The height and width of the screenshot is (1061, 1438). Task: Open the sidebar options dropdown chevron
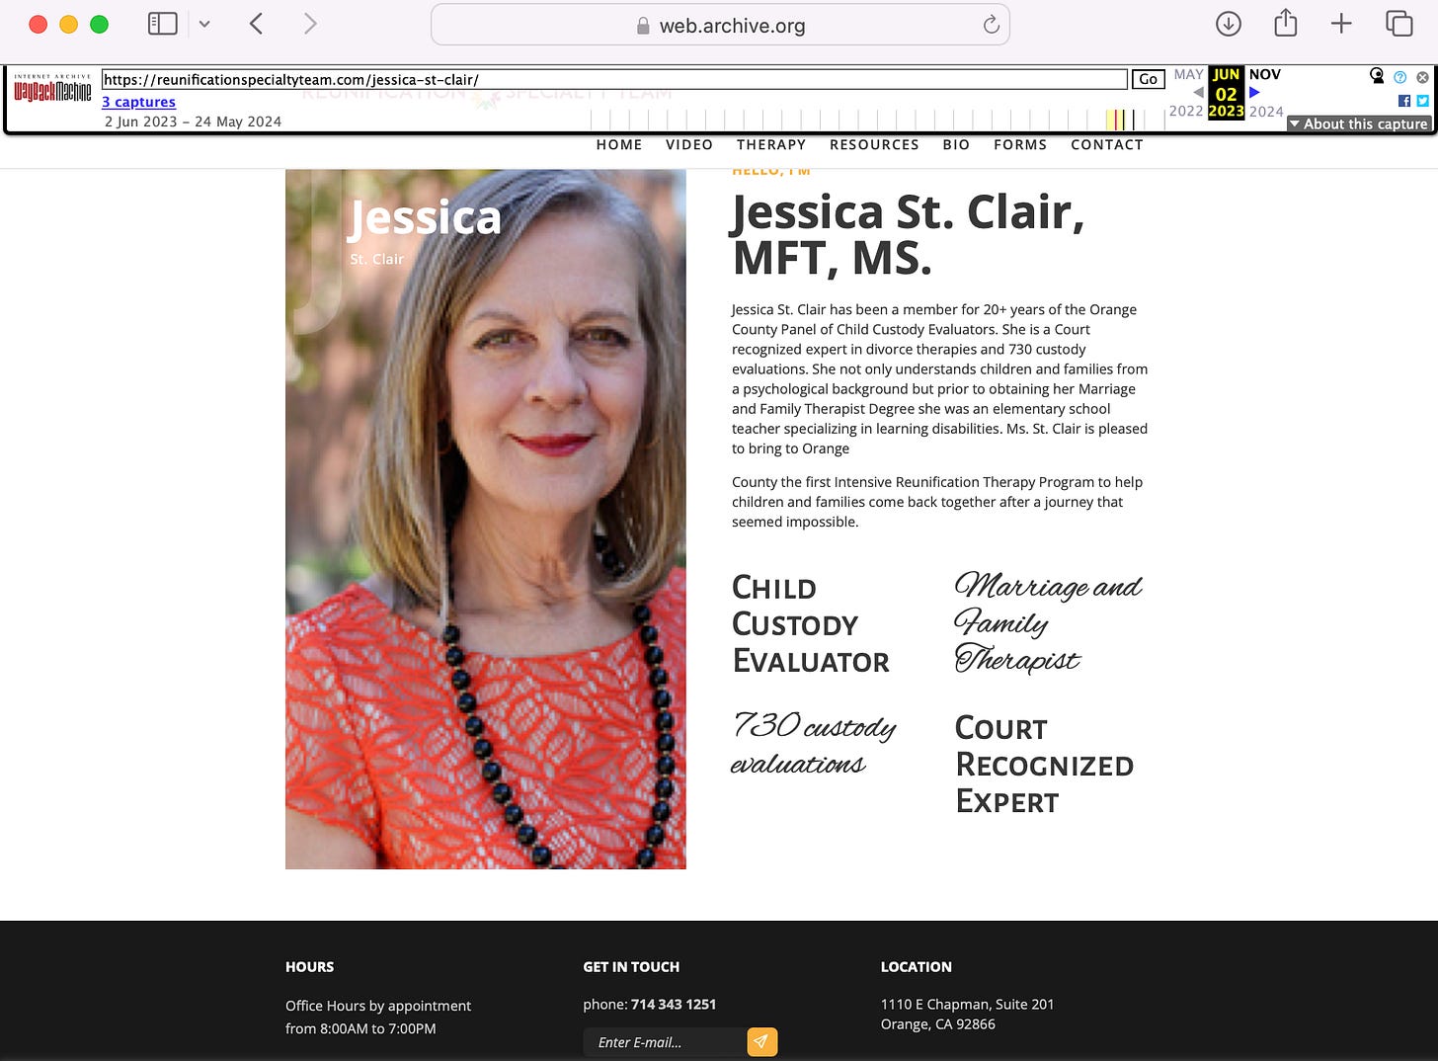click(x=204, y=24)
